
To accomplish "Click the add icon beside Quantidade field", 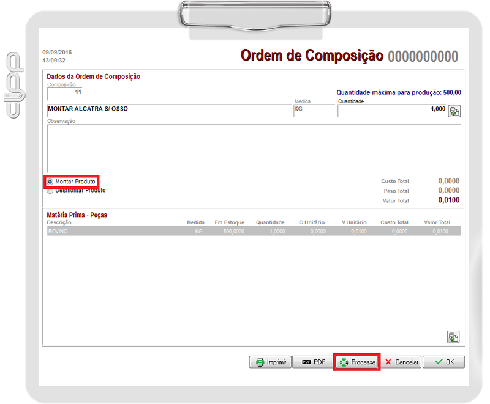I will coord(454,111).
